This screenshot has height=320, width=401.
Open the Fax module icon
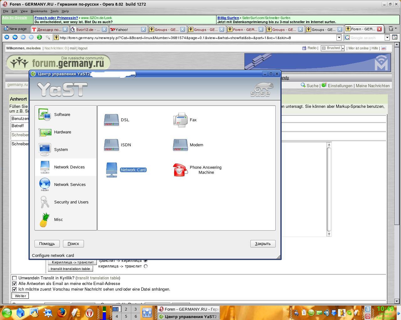180,120
